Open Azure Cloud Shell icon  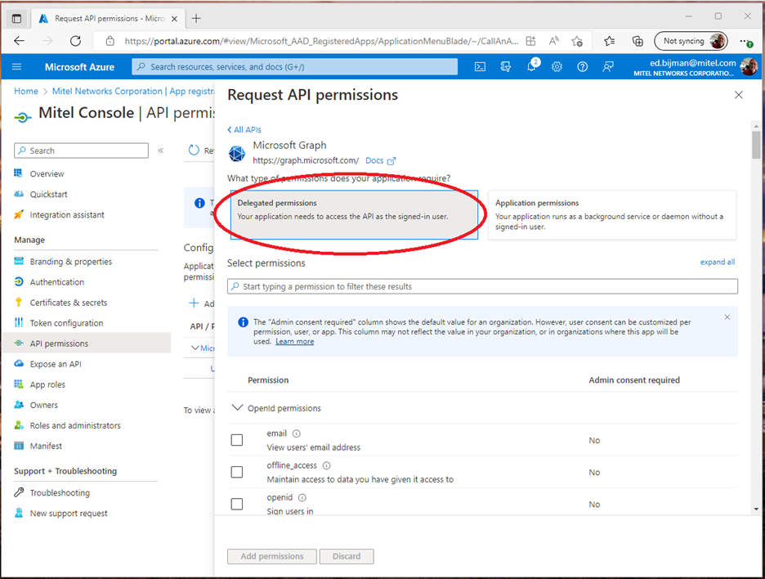point(481,67)
